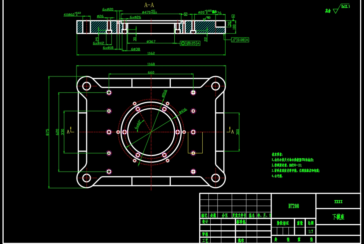Select the 工艺 row label
Screen dimensions: 364x244
click(205, 240)
